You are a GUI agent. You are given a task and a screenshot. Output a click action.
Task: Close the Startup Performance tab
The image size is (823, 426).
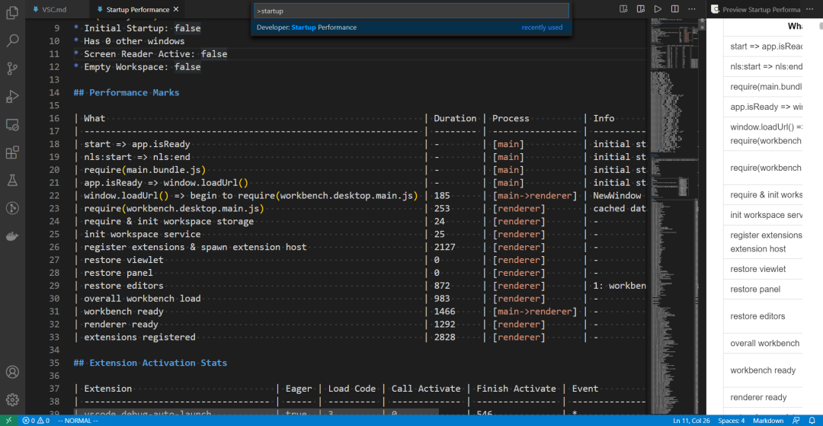coord(177,10)
